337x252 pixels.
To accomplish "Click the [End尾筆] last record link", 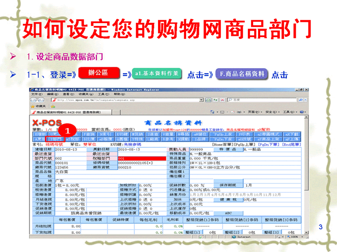I will click(x=291, y=145).
